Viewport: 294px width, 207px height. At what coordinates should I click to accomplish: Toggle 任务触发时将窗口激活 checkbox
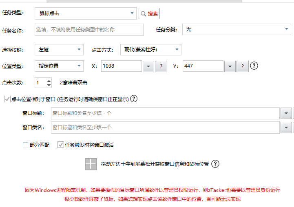[61, 145]
